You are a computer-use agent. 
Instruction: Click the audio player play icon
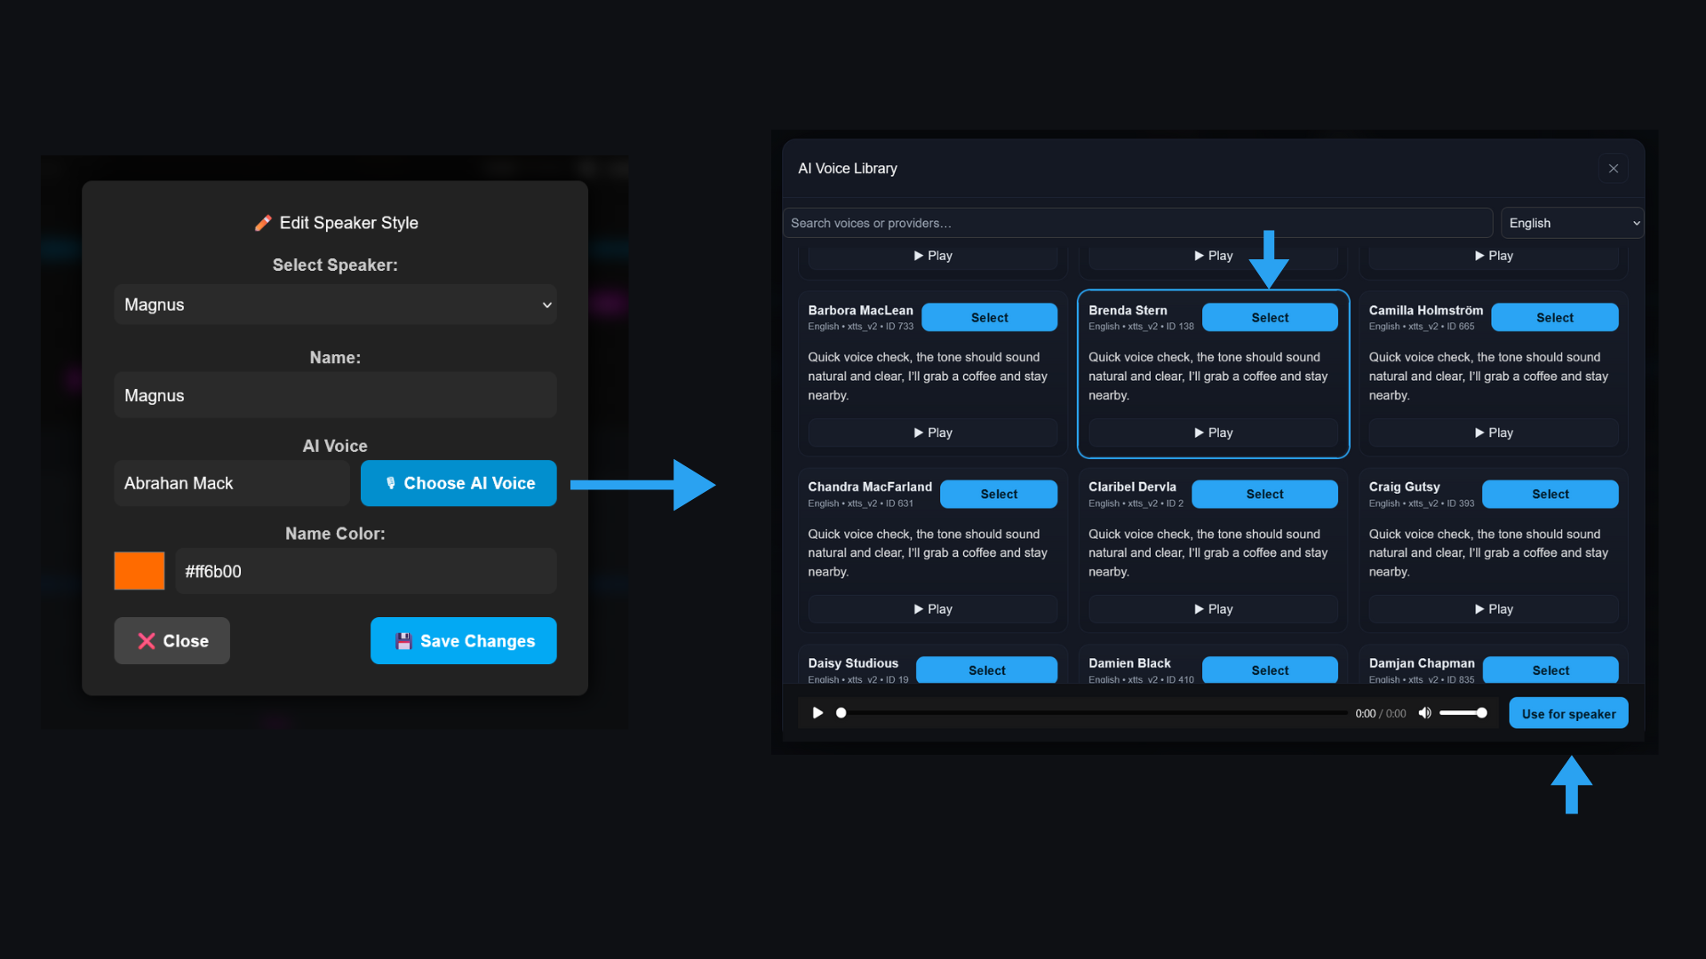817,713
